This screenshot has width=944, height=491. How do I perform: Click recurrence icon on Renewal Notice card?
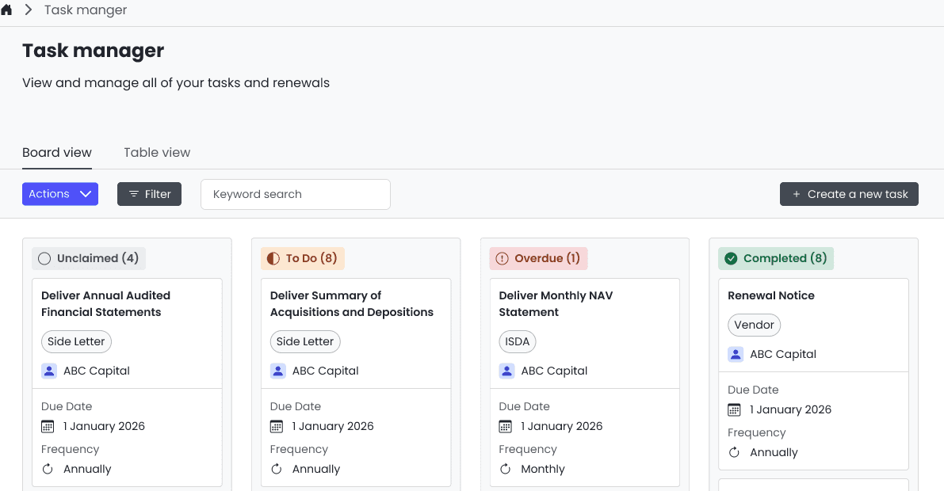click(x=734, y=452)
